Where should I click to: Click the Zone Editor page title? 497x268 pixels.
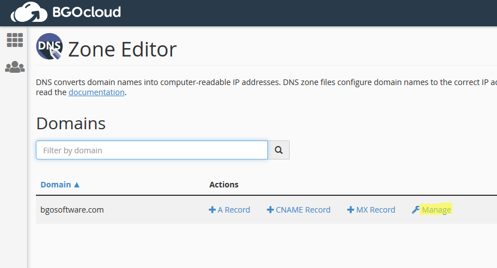coord(122,49)
